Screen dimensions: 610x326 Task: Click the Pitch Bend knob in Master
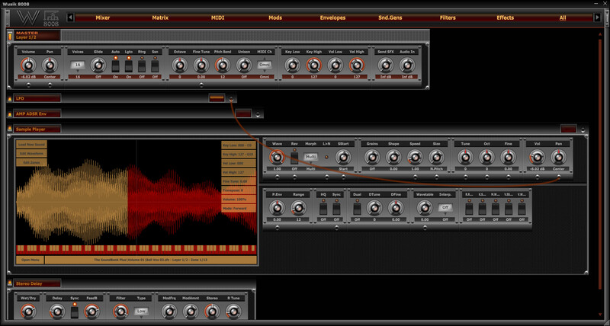tap(222, 67)
